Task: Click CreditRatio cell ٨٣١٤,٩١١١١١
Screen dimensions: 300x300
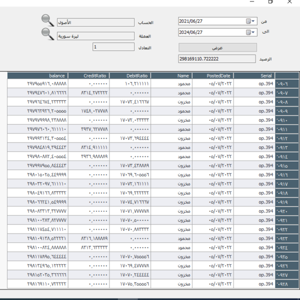Action: click(x=89, y=147)
